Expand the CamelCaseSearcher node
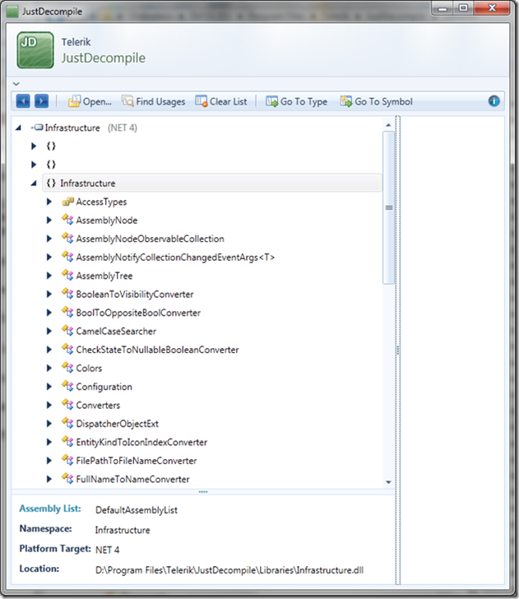The height and width of the screenshot is (599, 519). [49, 332]
